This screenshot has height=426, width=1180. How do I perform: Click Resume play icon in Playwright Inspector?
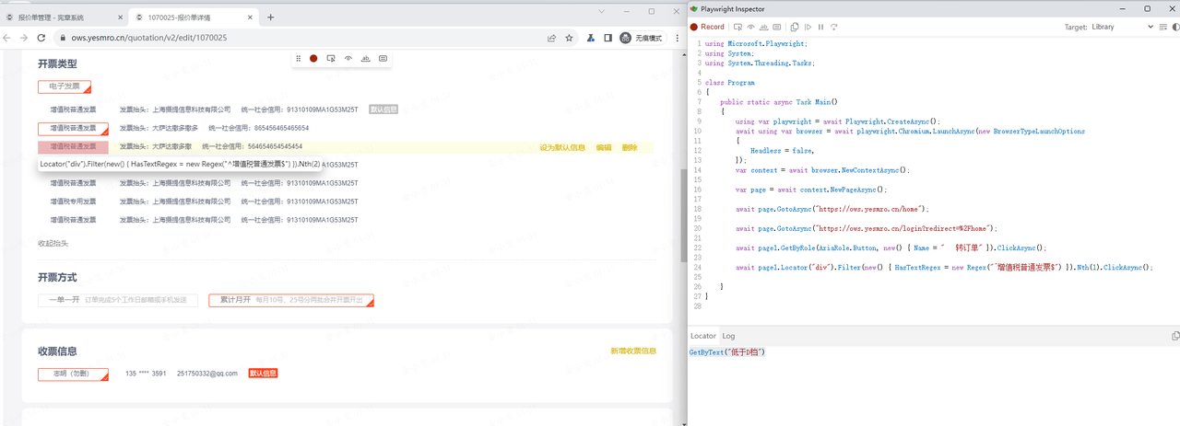pyautogui.click(x=808, y=27)
